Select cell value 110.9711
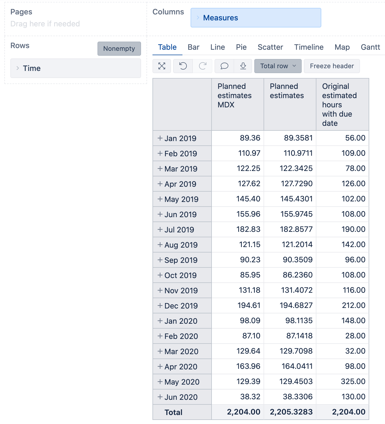Viewport: 385px width, 424px height. pyautogui.click(x=298, y=153)
